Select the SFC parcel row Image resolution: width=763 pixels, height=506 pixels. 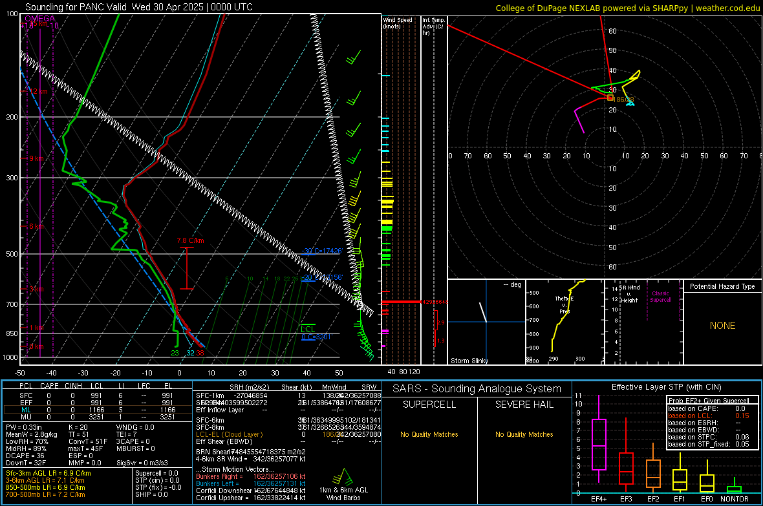click(x=98, y=395)
